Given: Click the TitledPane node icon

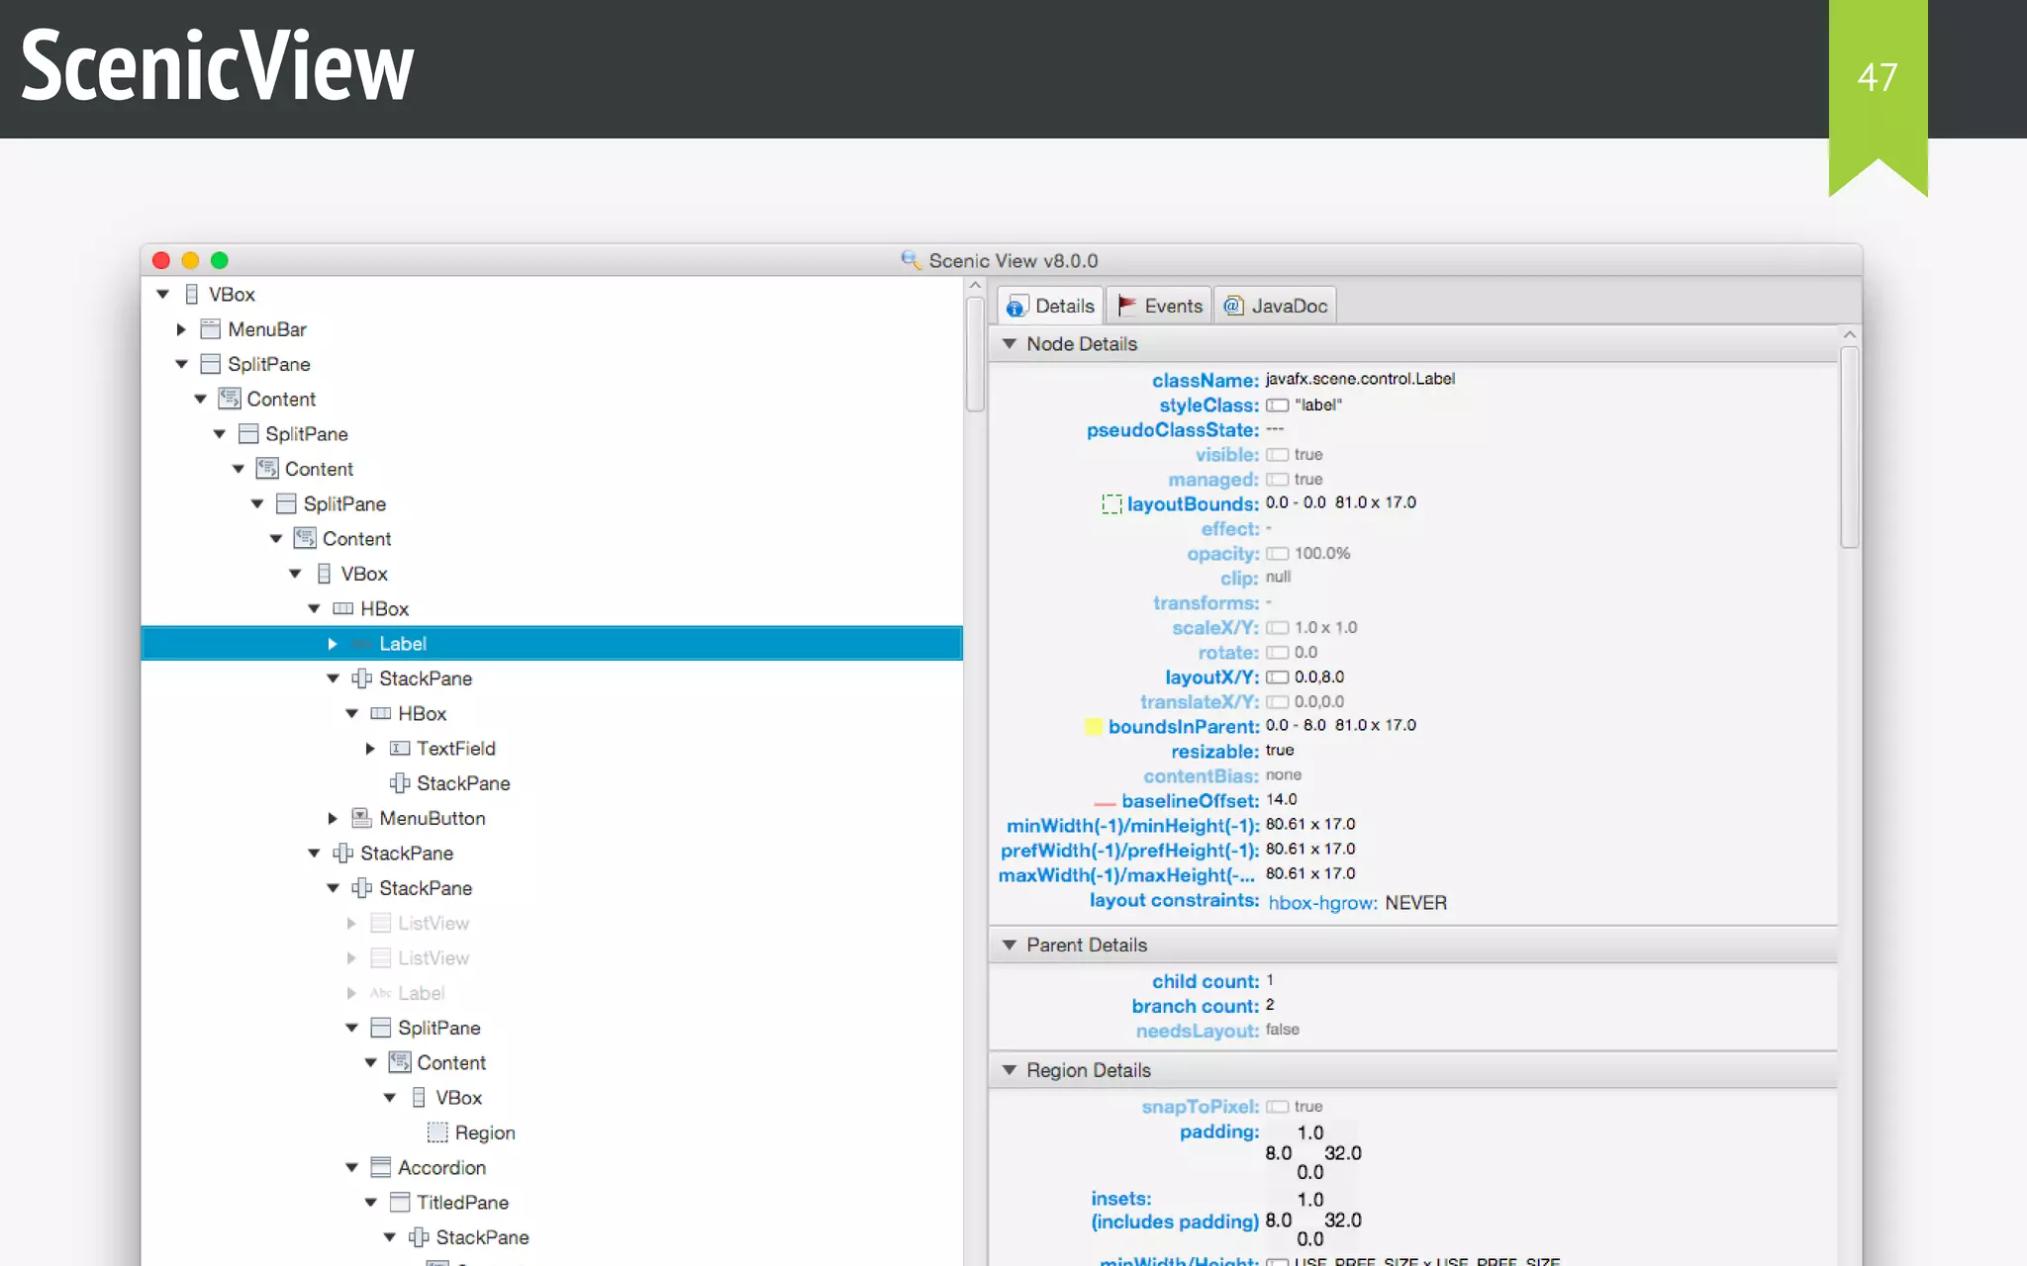Looking at the screenshot, I should pos(399,1203).
